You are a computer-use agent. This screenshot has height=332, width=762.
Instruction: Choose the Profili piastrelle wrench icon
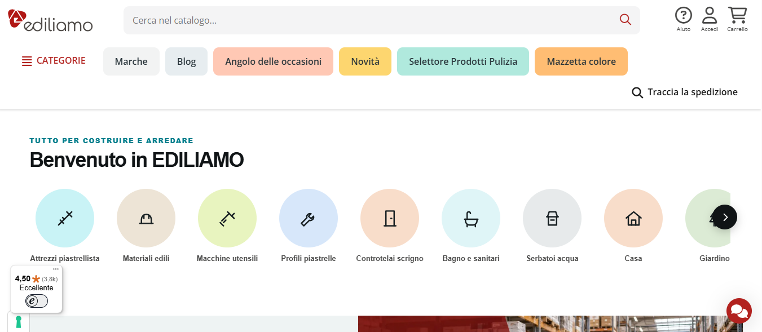[309, 218]
